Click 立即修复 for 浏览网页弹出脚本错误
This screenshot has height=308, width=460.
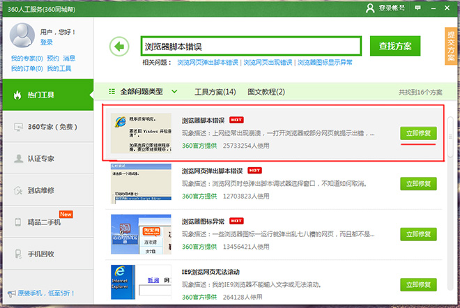tap(418, 184)
